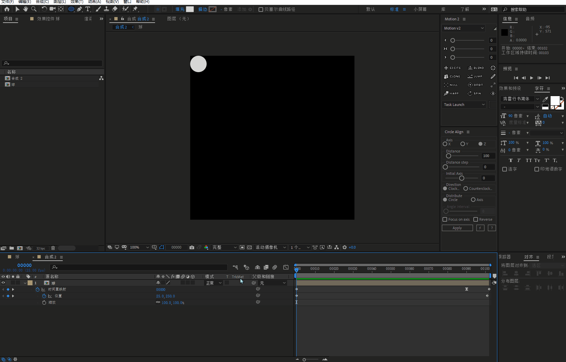Delete selected item with trash icon
This screenshot has width=566, height=362.
[x=53, y=248]
